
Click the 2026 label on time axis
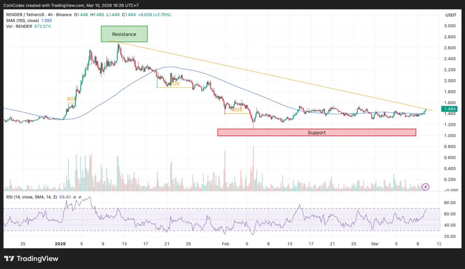coord(60,244)
